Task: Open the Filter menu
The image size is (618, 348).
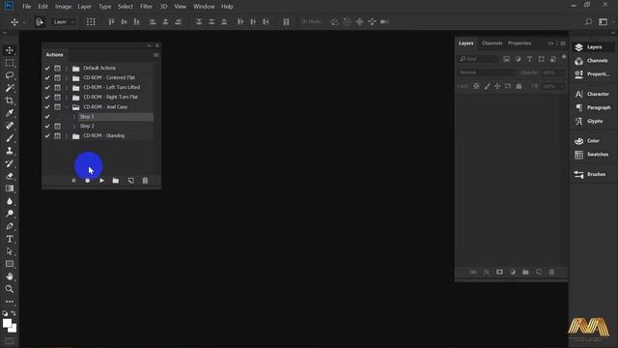Action: (146, 7)
